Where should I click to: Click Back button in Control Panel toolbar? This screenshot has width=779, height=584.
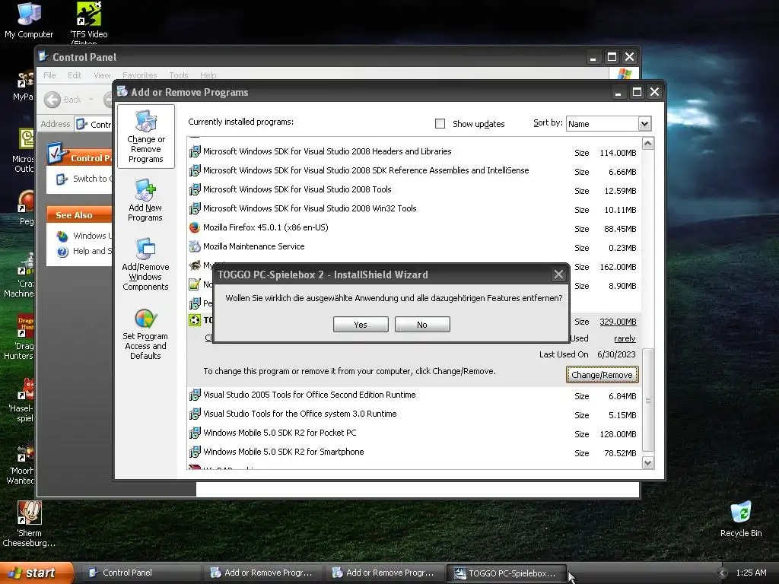(x=62, y=100)
